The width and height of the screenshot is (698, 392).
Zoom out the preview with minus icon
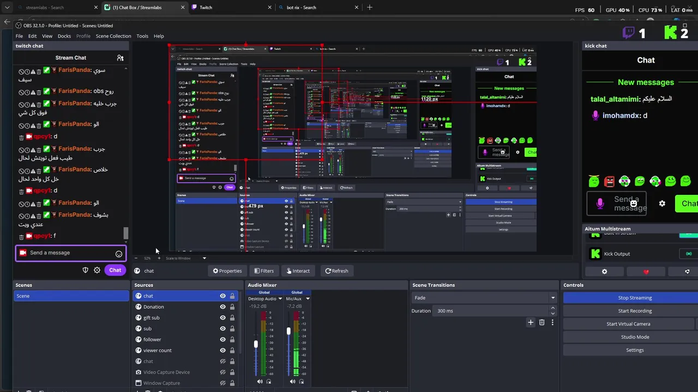click(x=136, y=258)
